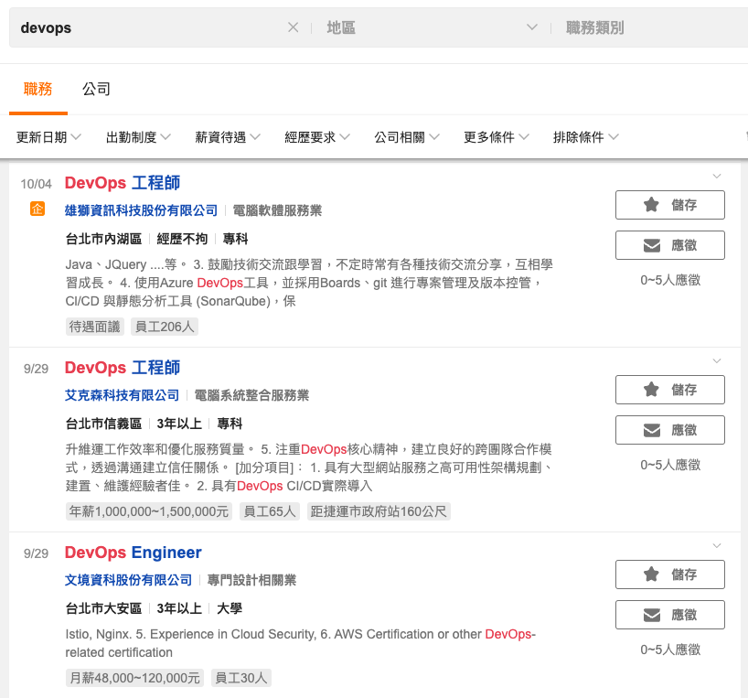Expand the 出勤制度 filter

point(138,137)
